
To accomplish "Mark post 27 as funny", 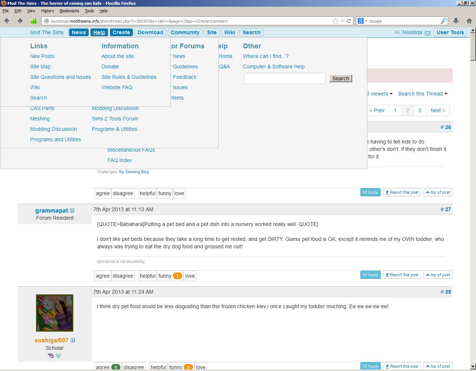I will (x=165, y=276).
